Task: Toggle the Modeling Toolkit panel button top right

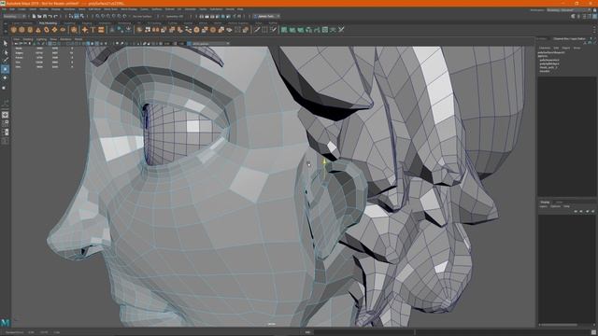Action: (573, 17)
